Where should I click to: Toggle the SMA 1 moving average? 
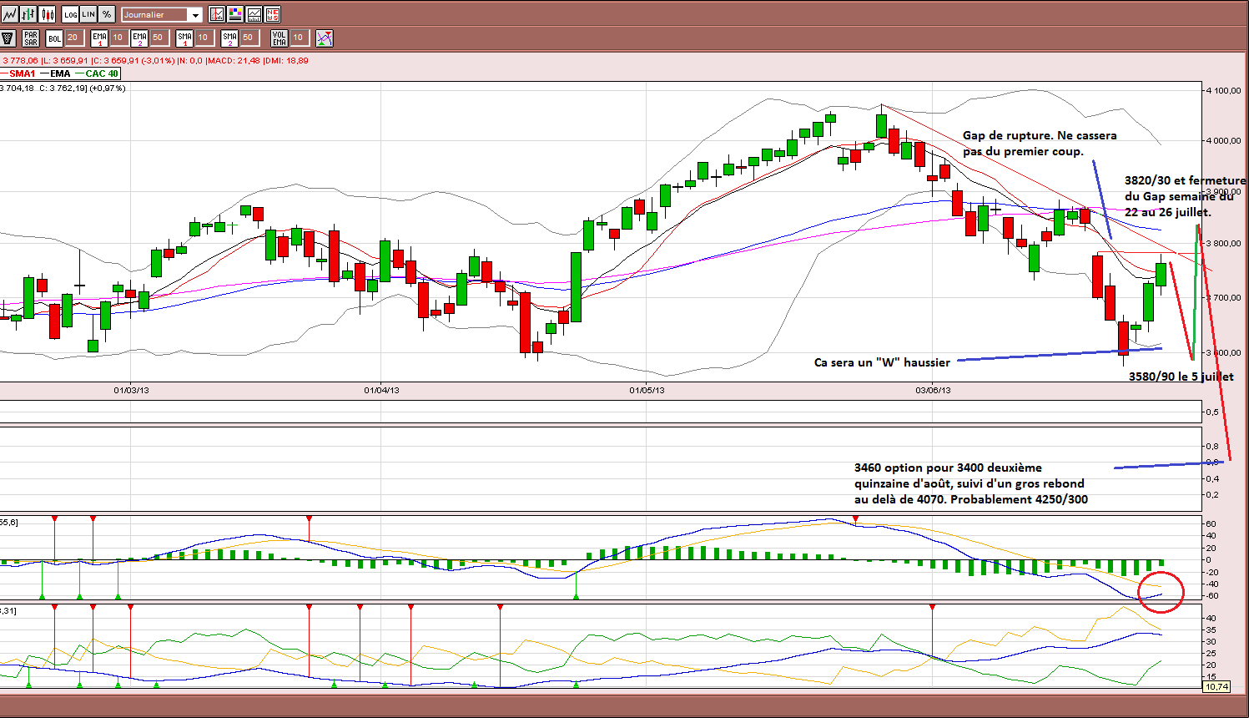click(184, 38)
